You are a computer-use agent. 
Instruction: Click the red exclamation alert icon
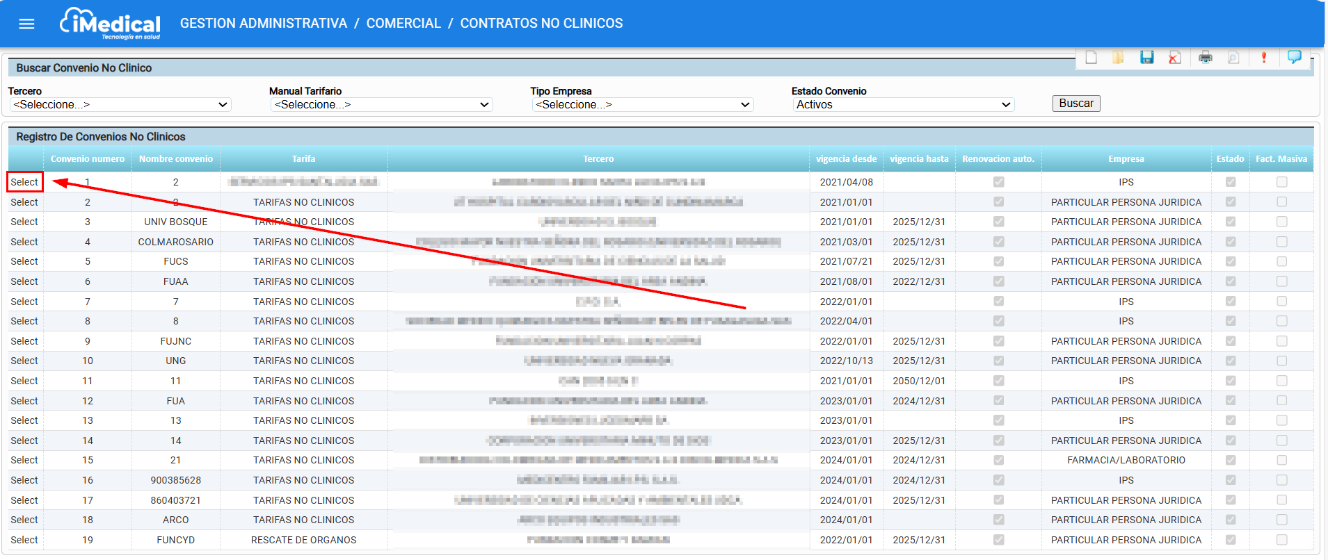click(x=1264, y=58)
